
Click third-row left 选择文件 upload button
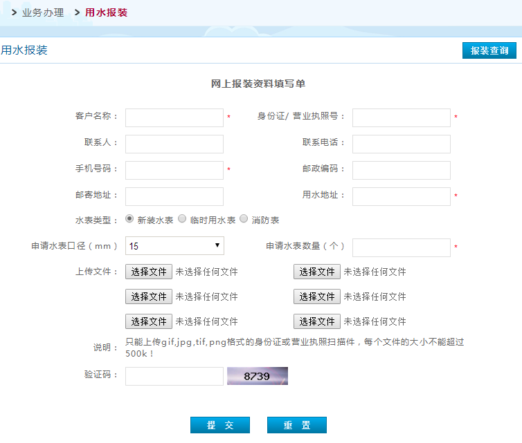149,321
